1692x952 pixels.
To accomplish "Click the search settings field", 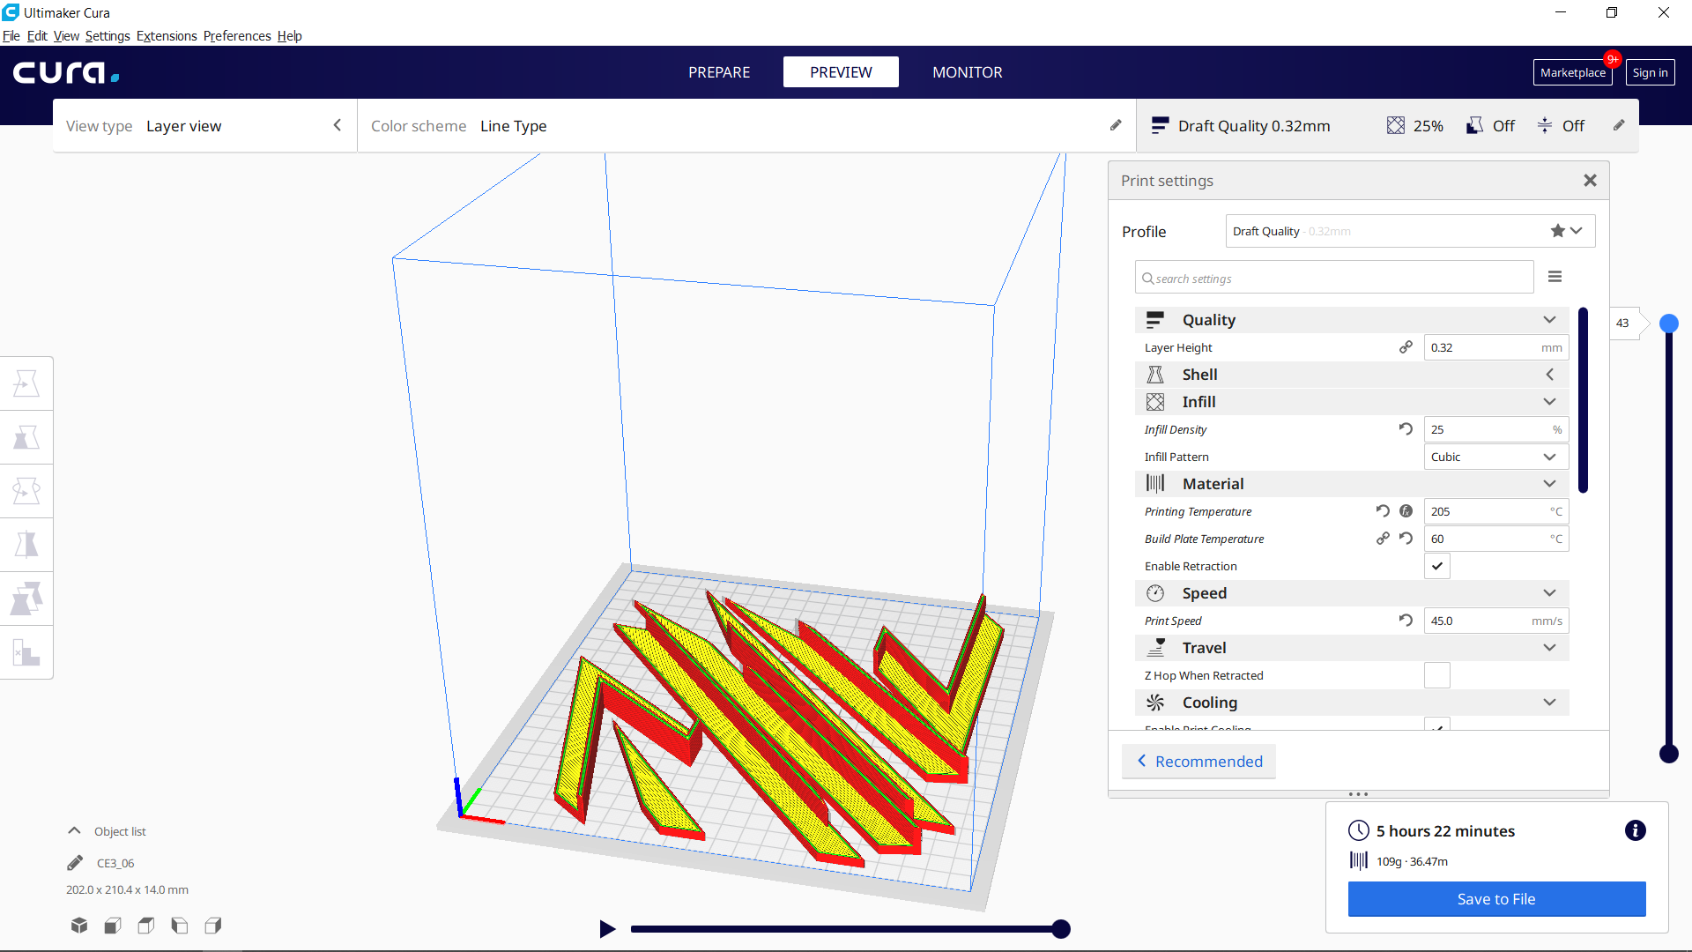I will [x=1334, y=278].
